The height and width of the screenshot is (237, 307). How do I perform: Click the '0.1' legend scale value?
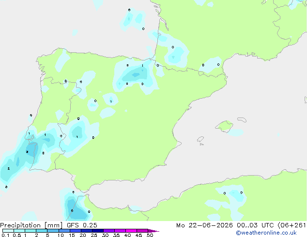coord(5,235)
